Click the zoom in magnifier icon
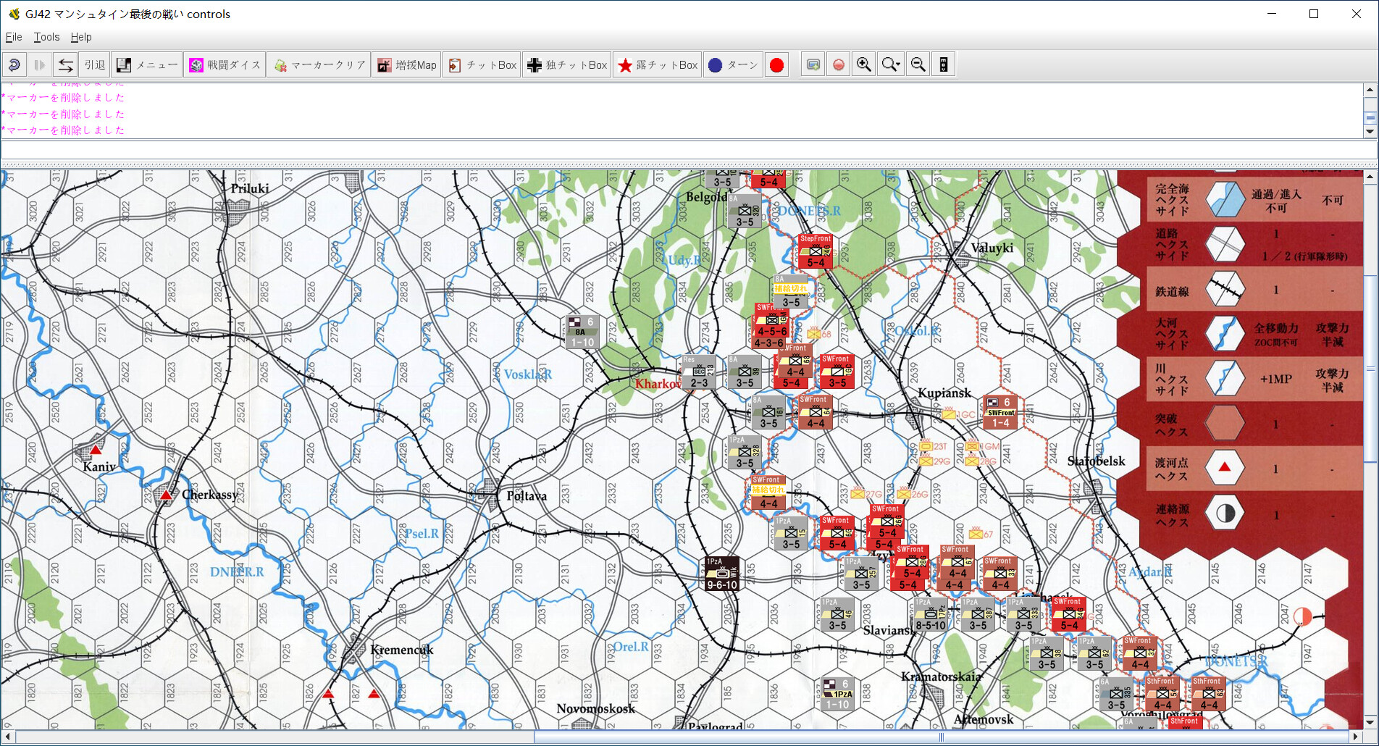This screenshot has height=746, width=1379. click(x=863, y=65)
